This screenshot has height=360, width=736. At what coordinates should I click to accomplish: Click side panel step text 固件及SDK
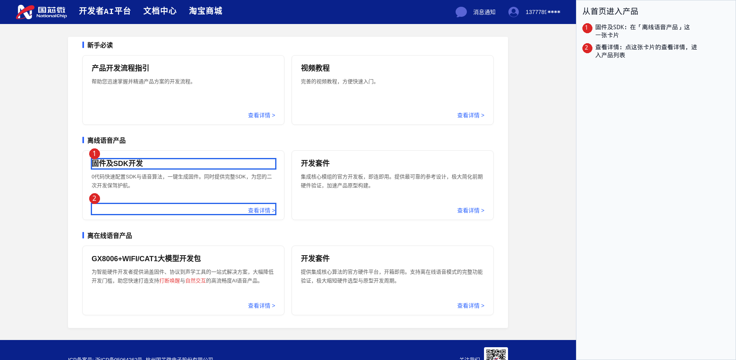(x=642, y=31)
